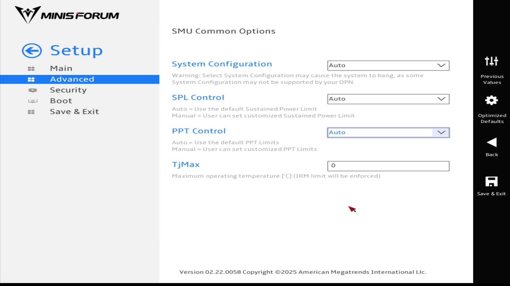Image resolution: width=510 pixels, height=286 pixels.
Task: Click the icon next to Security menu
Action: [x=32, y=90]
